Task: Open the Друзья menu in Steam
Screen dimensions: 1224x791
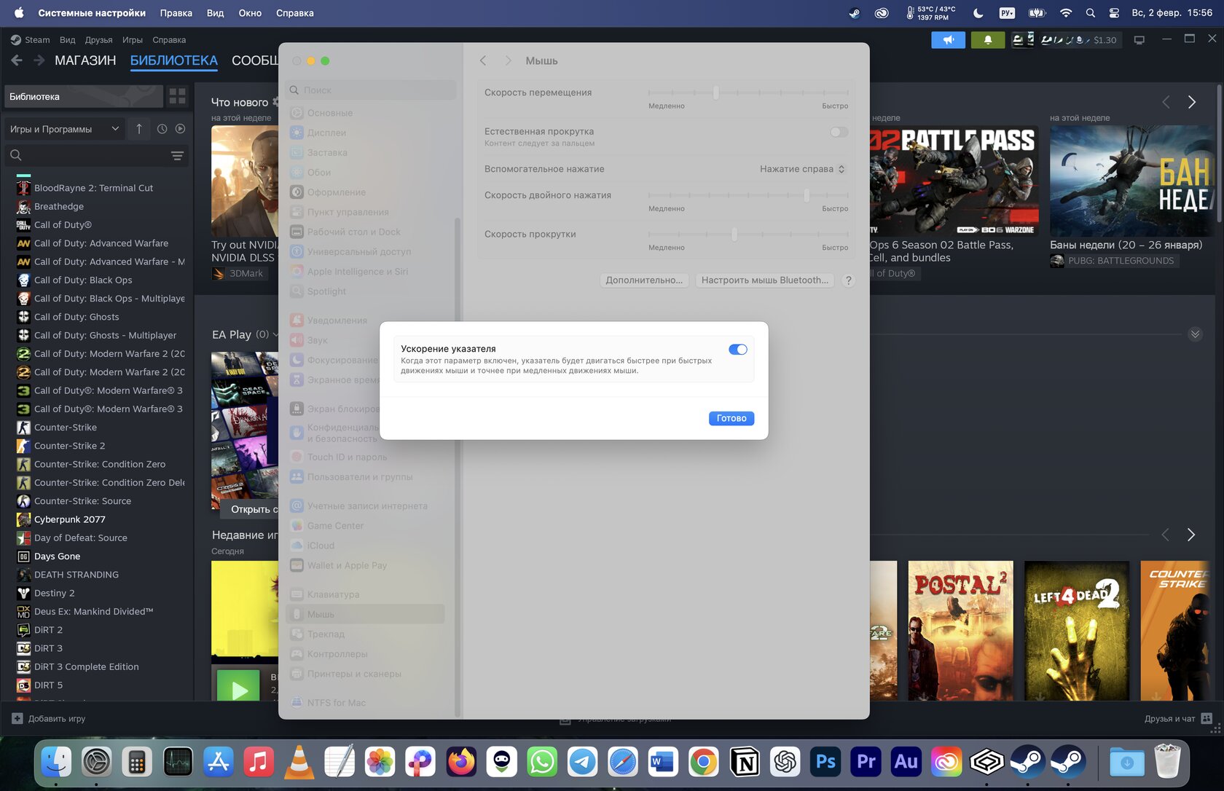Action: 98,40
